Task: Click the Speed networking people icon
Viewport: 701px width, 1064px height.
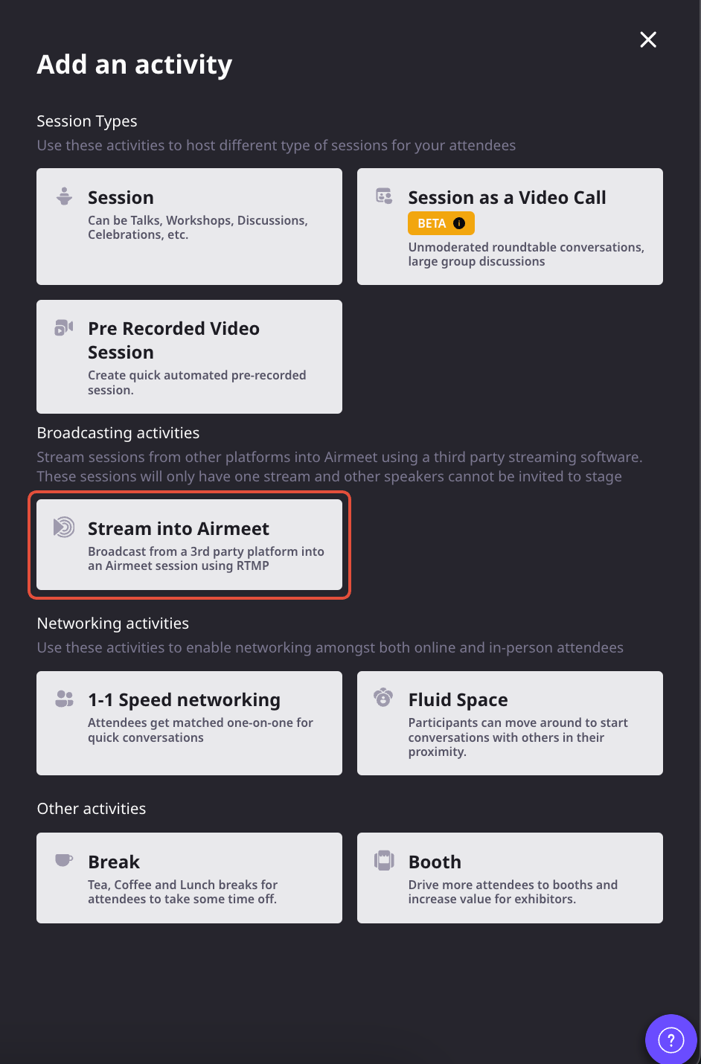Action: point(65,699)
